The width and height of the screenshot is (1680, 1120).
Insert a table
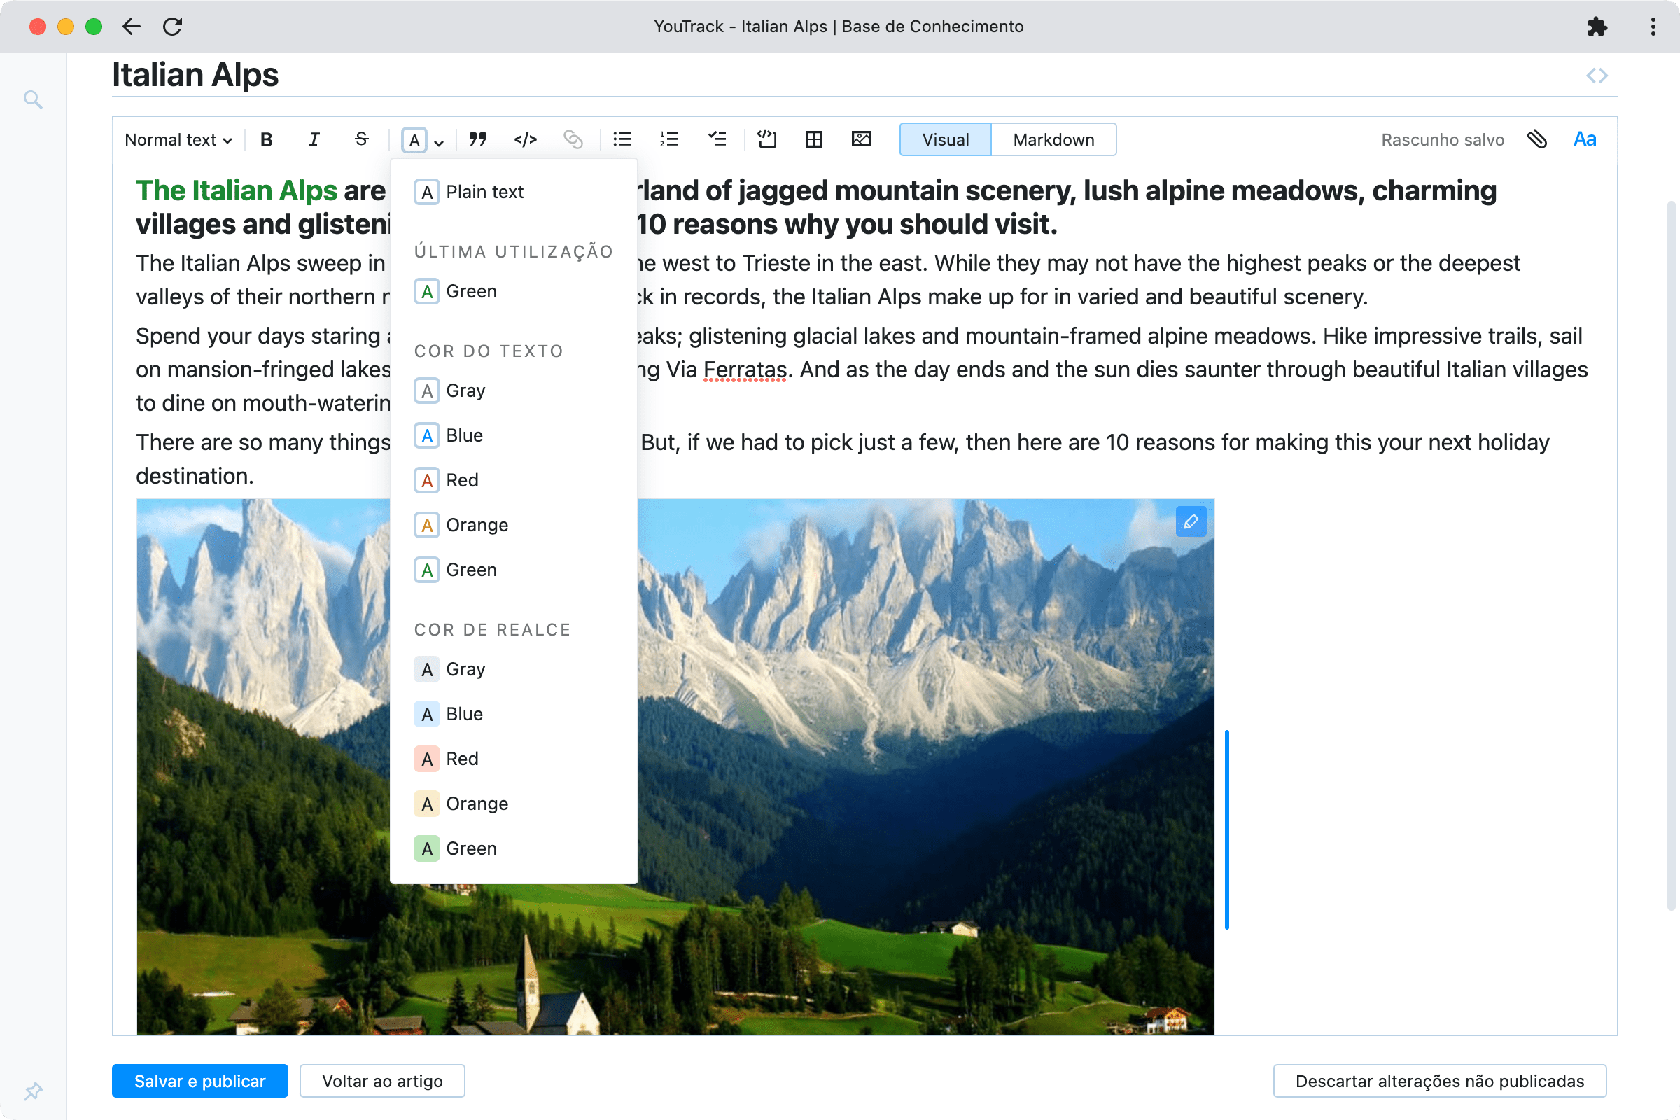click(813, 139)
